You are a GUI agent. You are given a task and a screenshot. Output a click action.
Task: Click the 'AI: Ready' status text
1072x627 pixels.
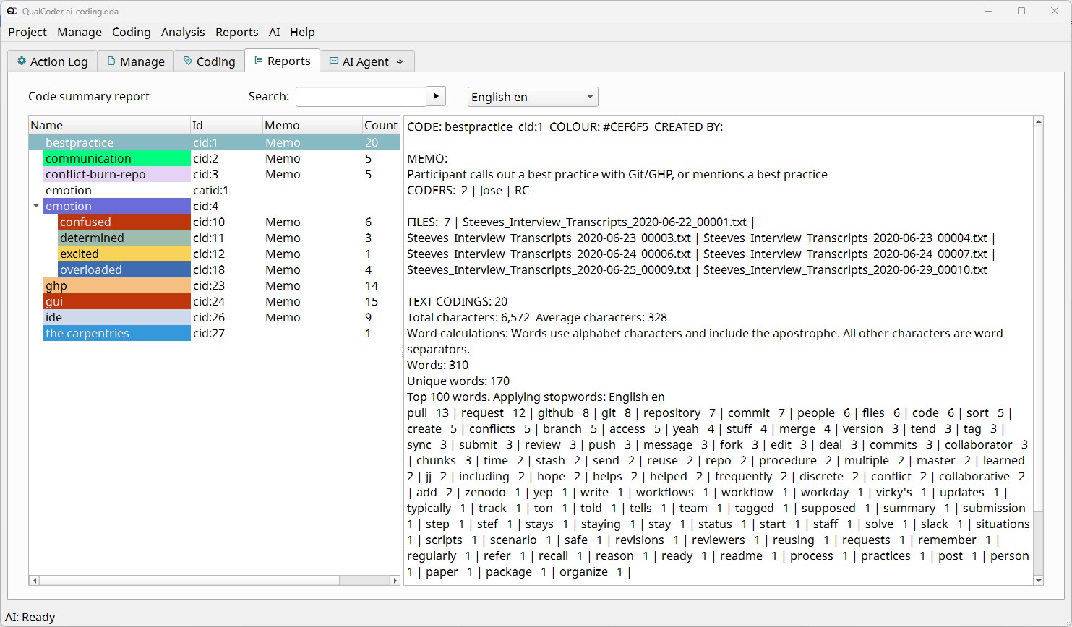pyautogui.click(x=30, y=617)
